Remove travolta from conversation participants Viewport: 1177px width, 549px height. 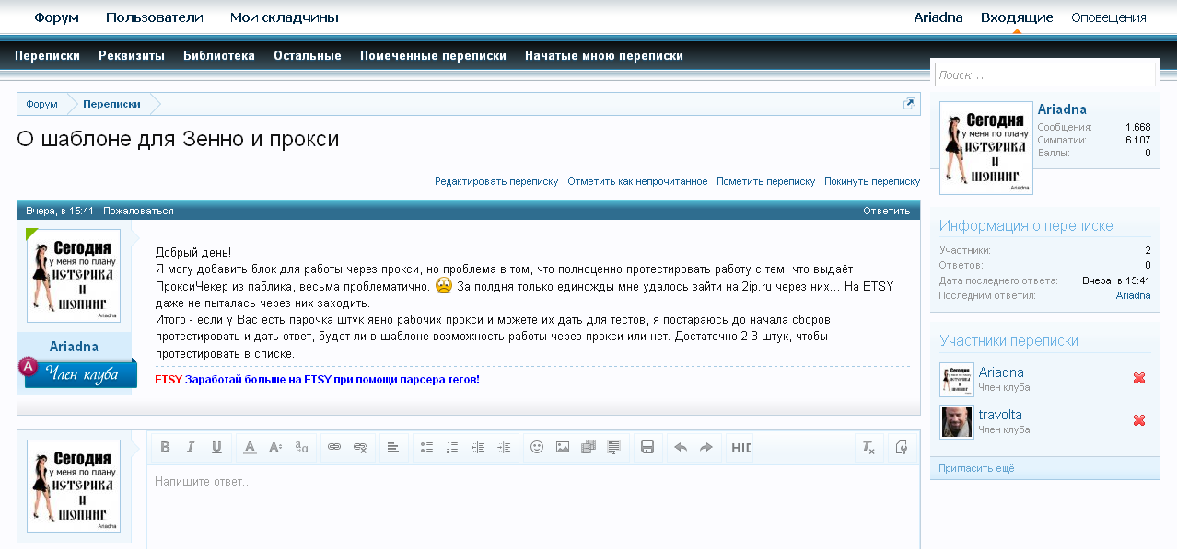1139,420
